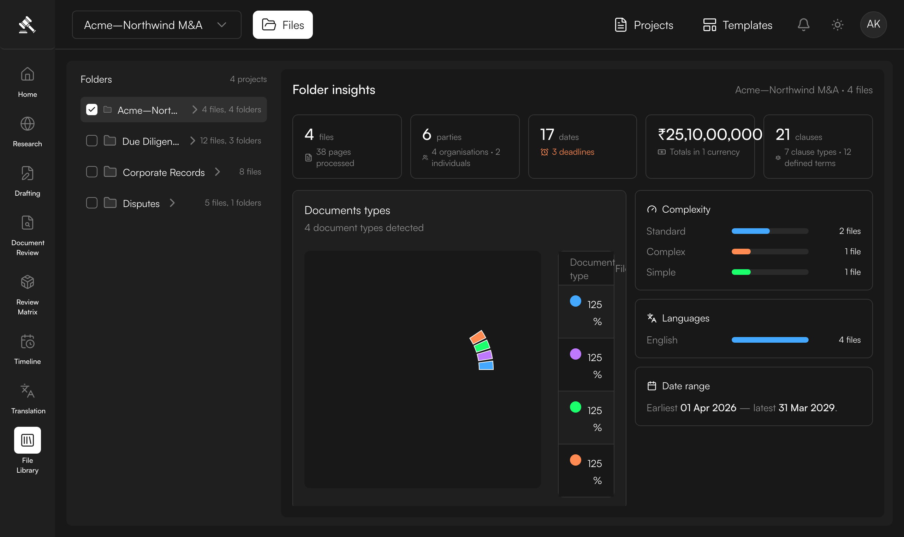Expand the Disputes folder chevron

pos(172,203)
